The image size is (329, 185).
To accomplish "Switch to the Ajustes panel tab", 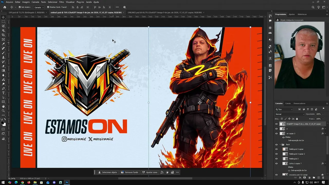I will tap(292, 14).
